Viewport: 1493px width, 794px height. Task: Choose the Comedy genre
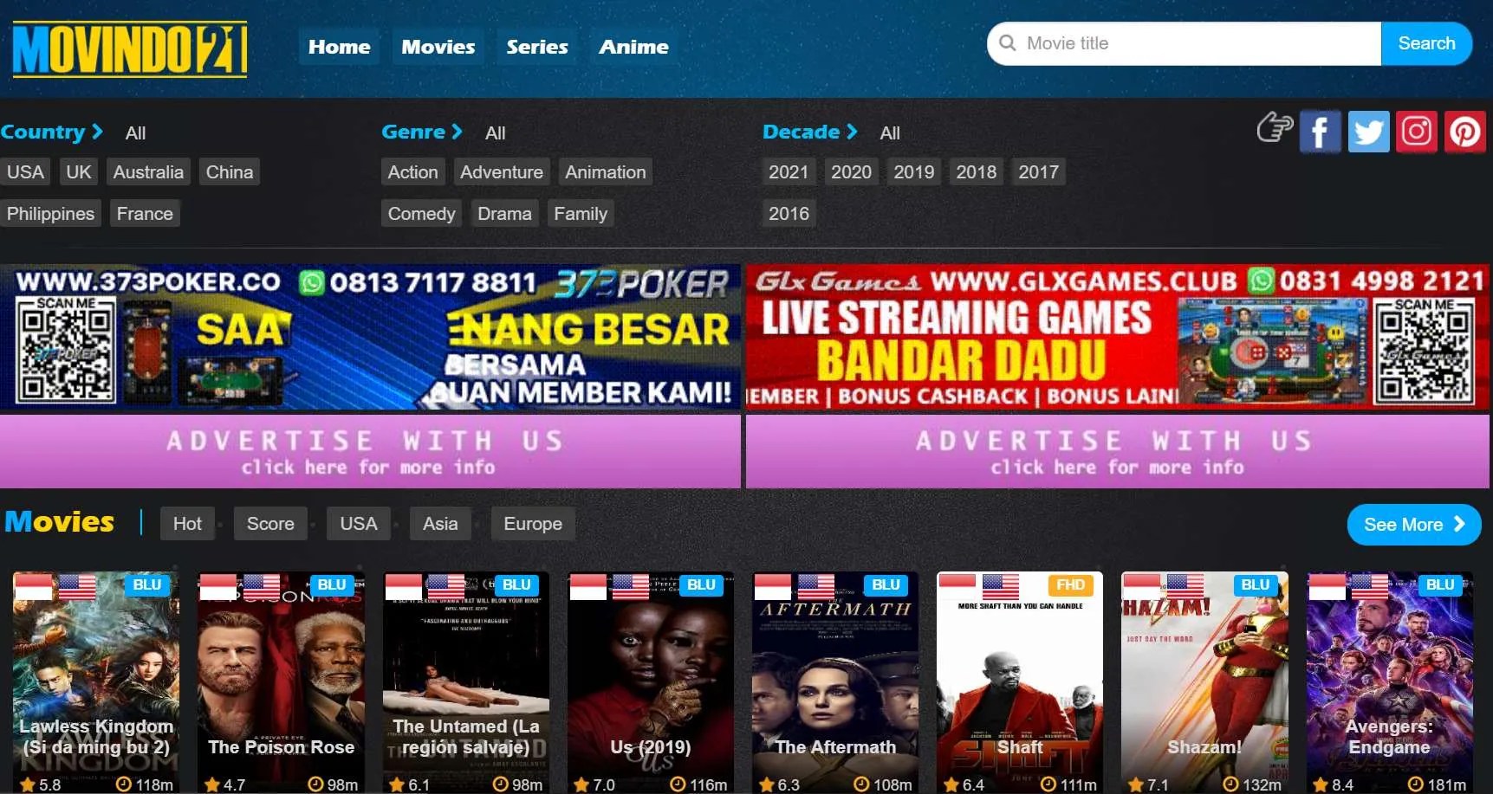click(x=421, y=214)
